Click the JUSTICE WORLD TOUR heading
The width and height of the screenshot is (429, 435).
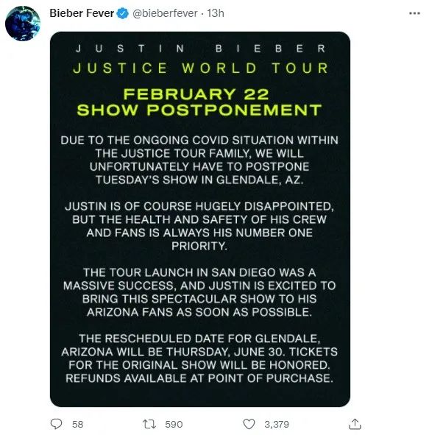click(x=200, y=68)
